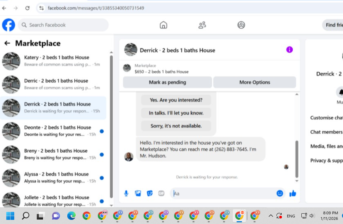Click Alyssa's listing thumbnail
The image size is (343, 224).
tap(11, 178)
